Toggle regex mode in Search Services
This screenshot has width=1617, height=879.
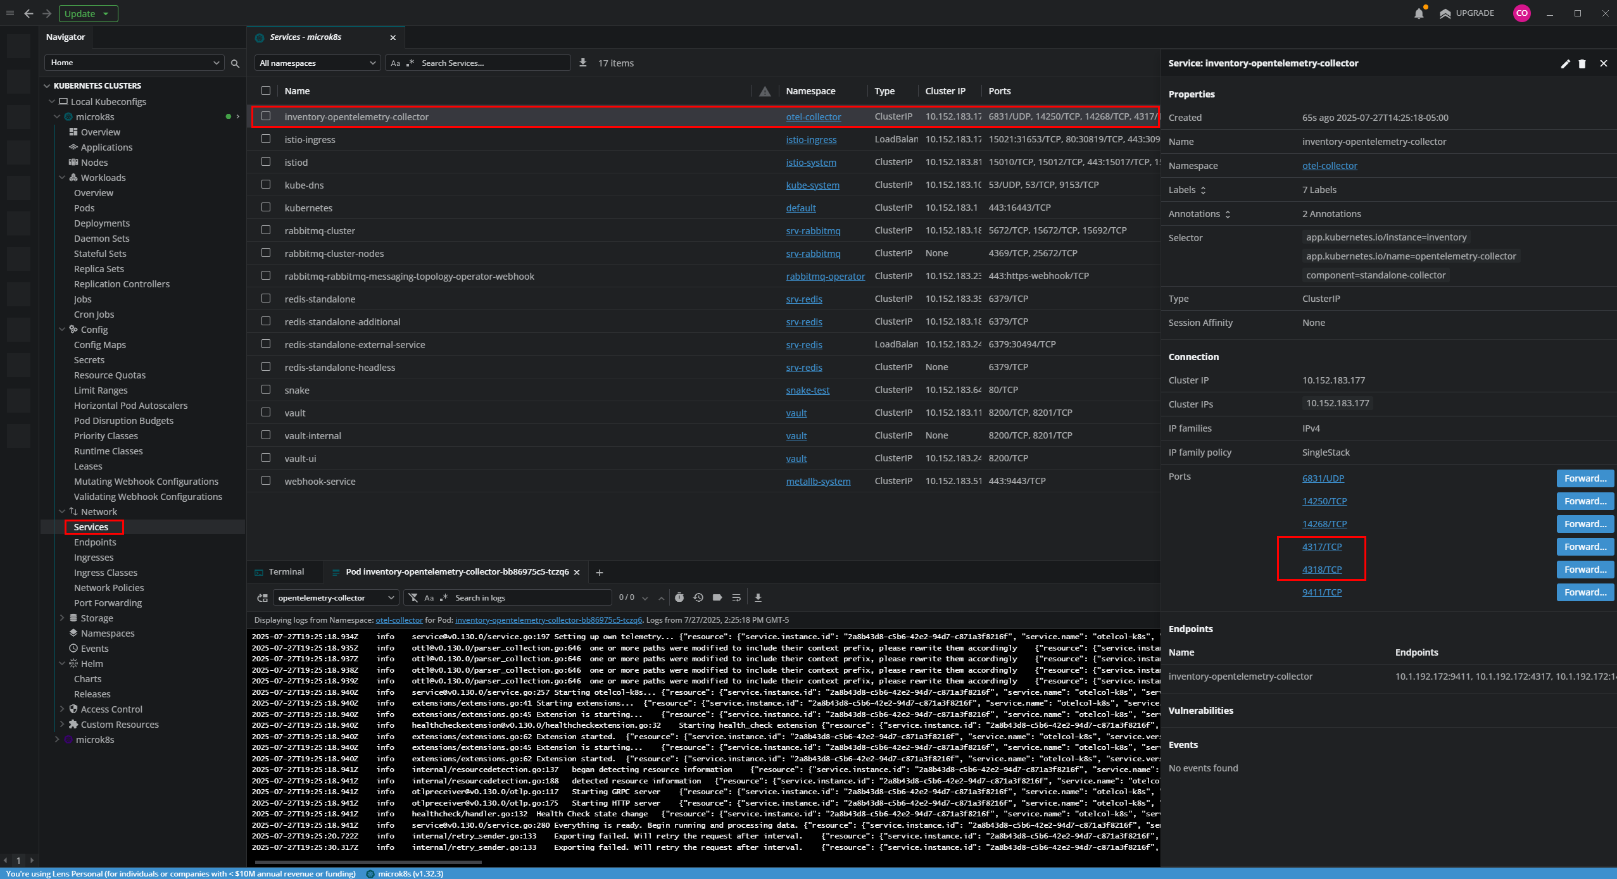tap(410, 63)
